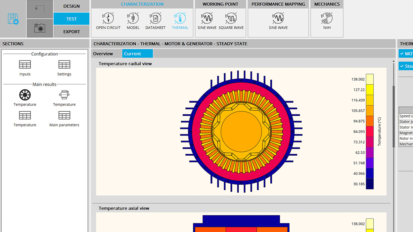Switch to the Overview tab

[x=103, y=54]
